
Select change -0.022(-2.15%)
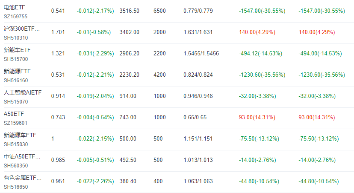(95, 138)
